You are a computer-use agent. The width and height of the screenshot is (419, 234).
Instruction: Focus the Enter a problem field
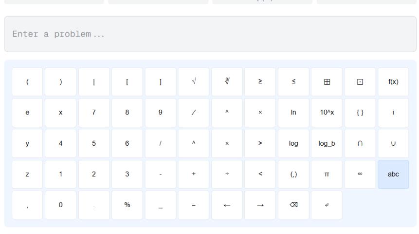point(210,34)
